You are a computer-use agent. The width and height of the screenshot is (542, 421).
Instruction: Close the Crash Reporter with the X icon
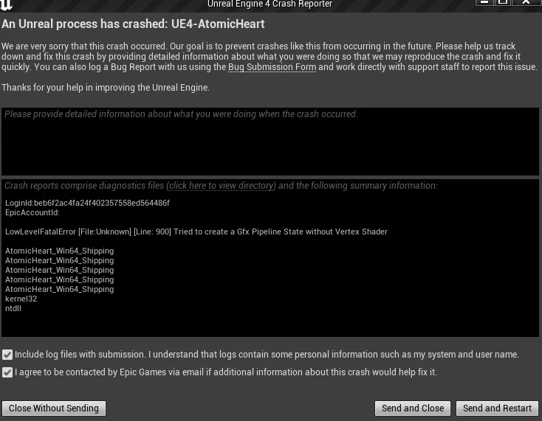click(x=526, y=2)
